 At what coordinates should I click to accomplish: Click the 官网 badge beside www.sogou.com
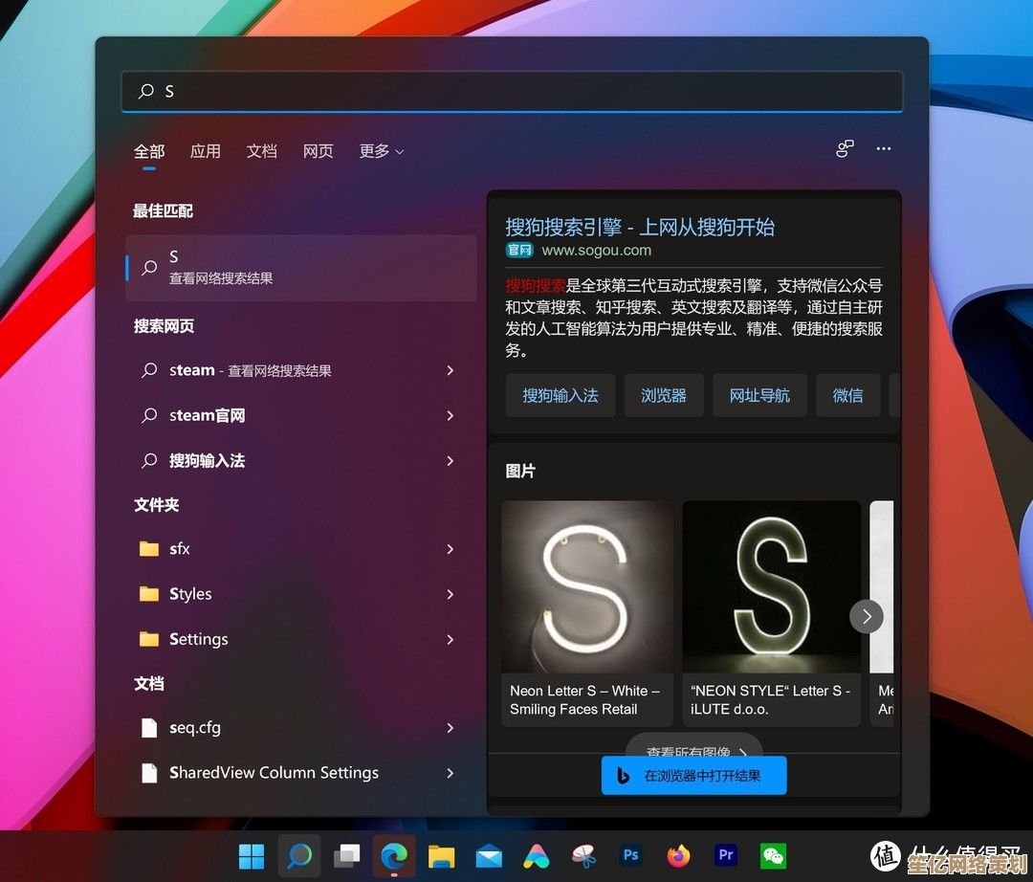(x=519, y=251)
